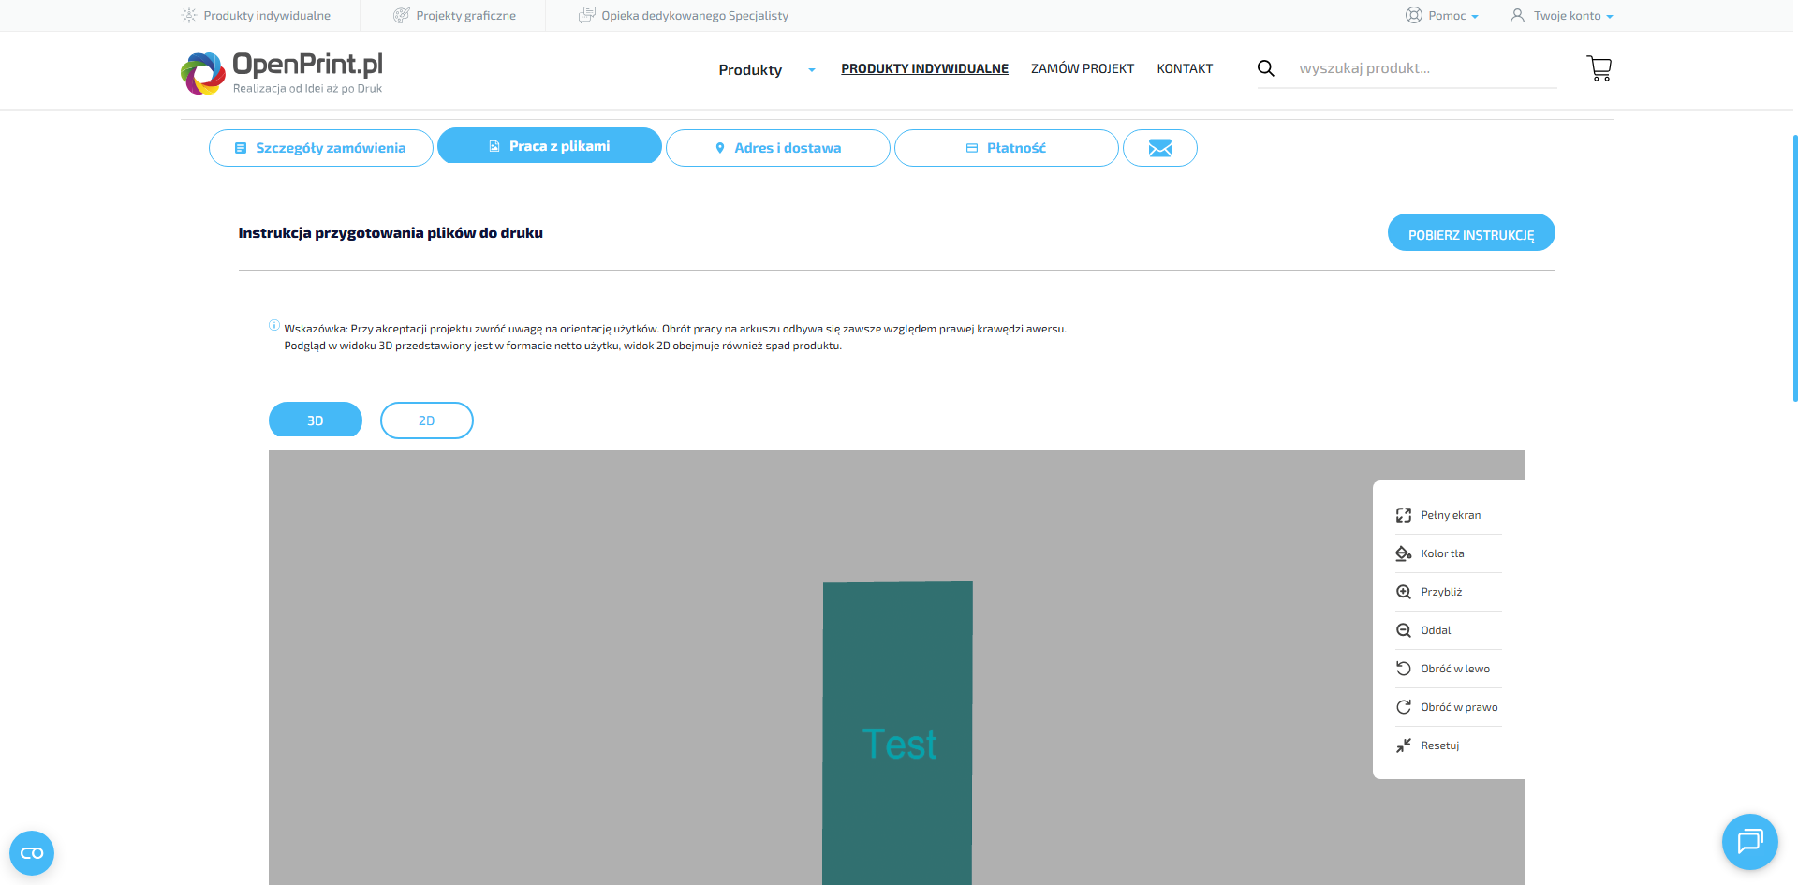Screen dimensions: 1798x885
Task: Open the Pomoc dropdown
Action: 1443,16
